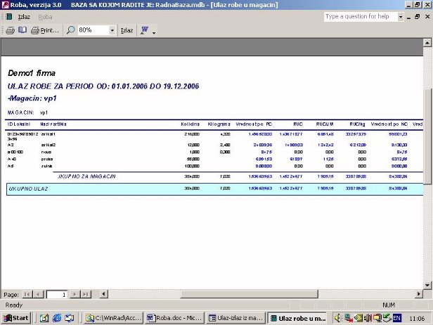Click the Word export icon
The width and height of the screenshot is (433, 325).
[x=145, y=30]
